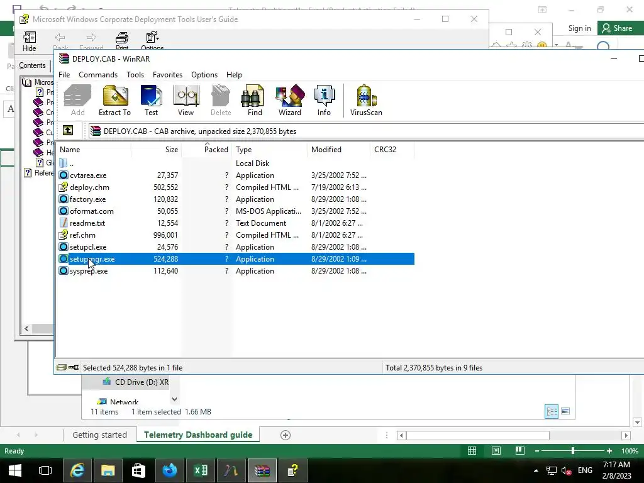The width and height of the screenshot is (644, 483).
Task: Sort file list by Modified column
Action: pos(338,150)
